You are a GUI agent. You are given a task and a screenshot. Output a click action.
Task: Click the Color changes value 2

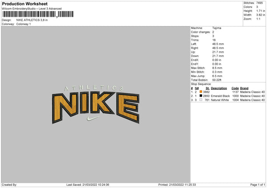tap(213, 32)
